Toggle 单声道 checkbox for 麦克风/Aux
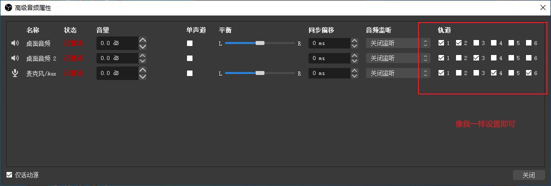 (190, 73)
